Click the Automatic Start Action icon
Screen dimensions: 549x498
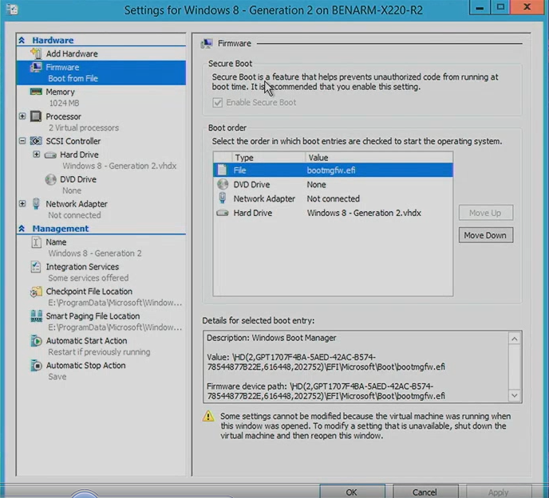tap(36, 340)
